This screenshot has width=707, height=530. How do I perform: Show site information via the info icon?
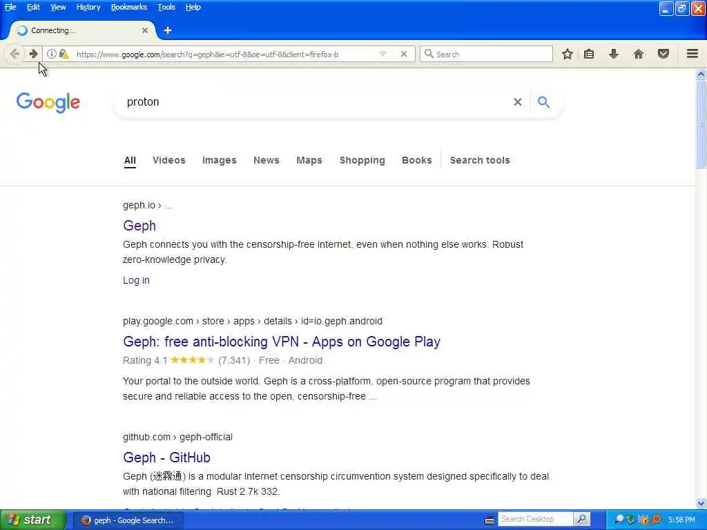coord(51,54)
